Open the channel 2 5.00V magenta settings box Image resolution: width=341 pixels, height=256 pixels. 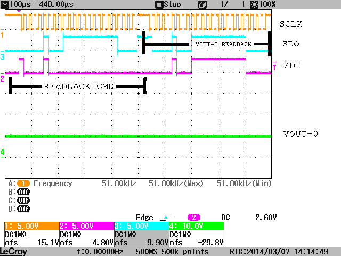pos(87,235)
